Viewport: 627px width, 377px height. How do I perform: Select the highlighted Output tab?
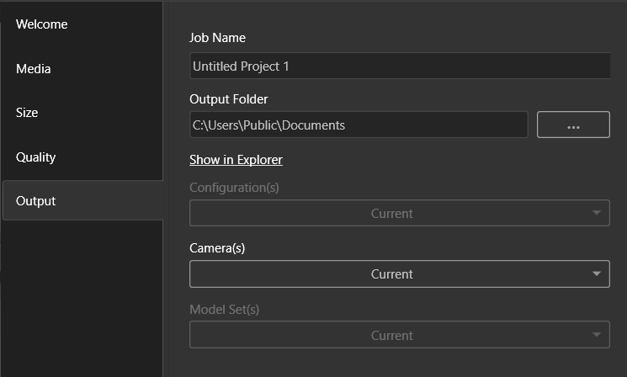click(x=82, y=200)
